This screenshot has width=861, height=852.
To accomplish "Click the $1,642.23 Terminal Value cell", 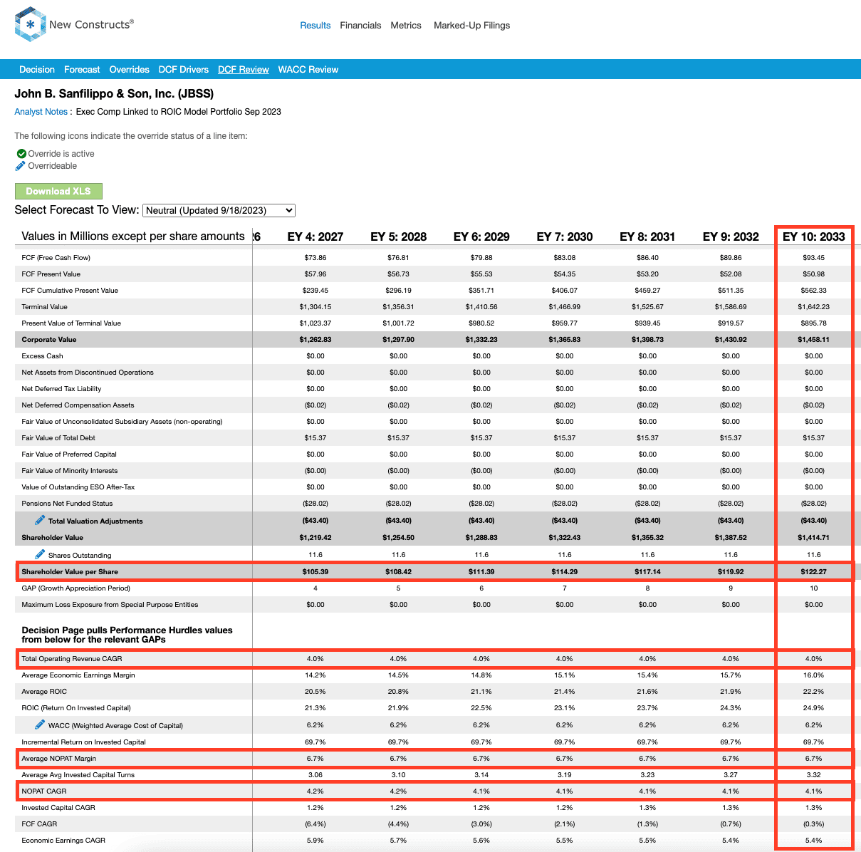I will 814,306.
